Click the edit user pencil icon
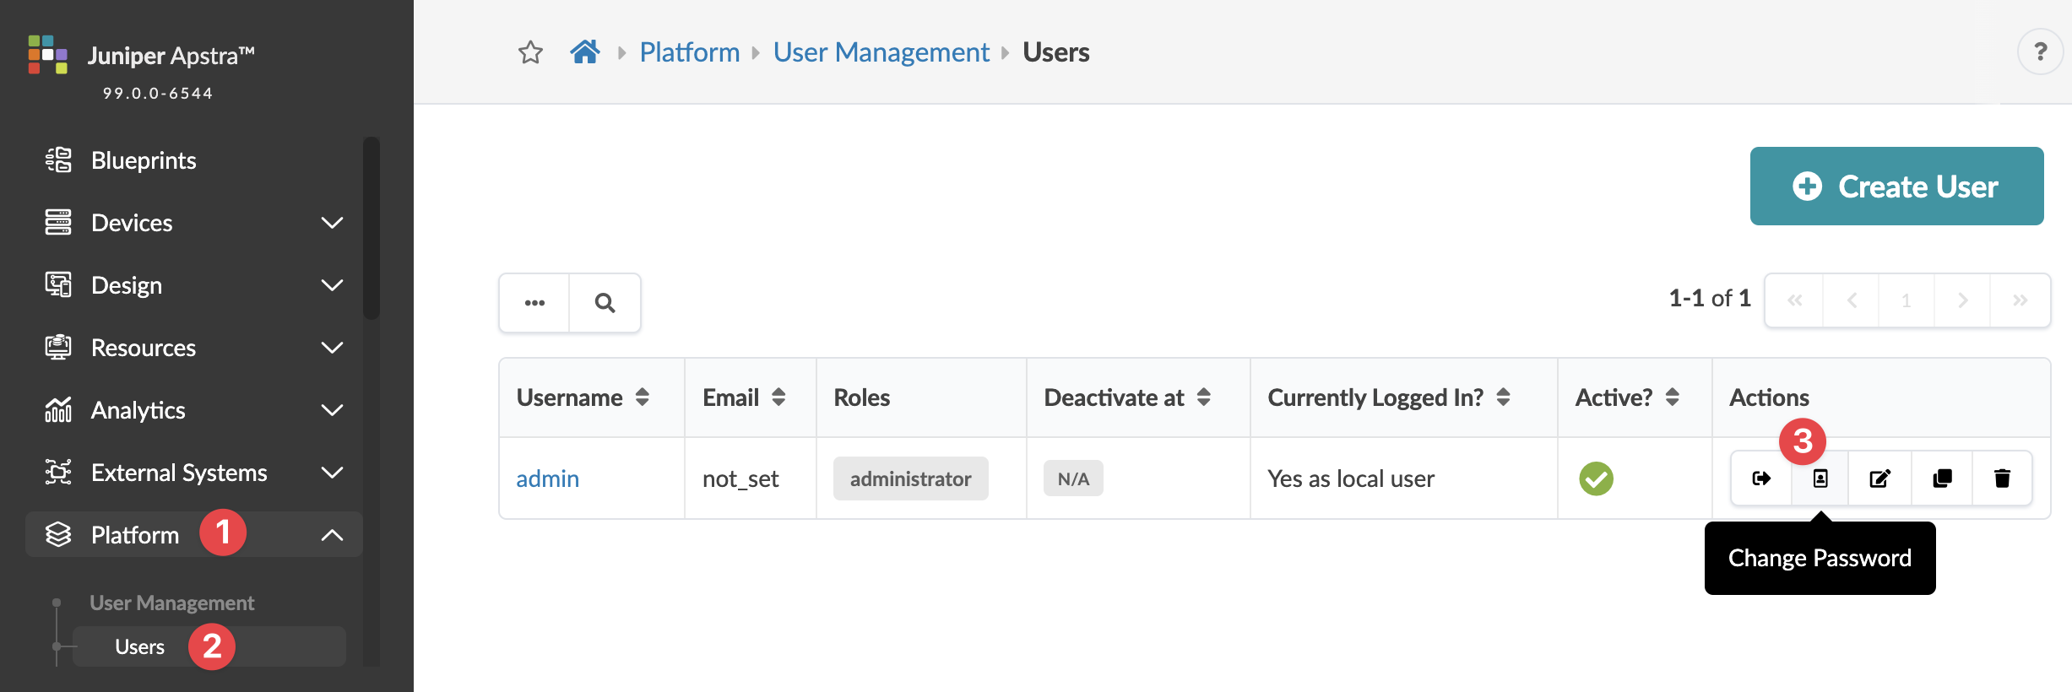Viewport: 2072px width, 692px height. [x=1880, y=478]
